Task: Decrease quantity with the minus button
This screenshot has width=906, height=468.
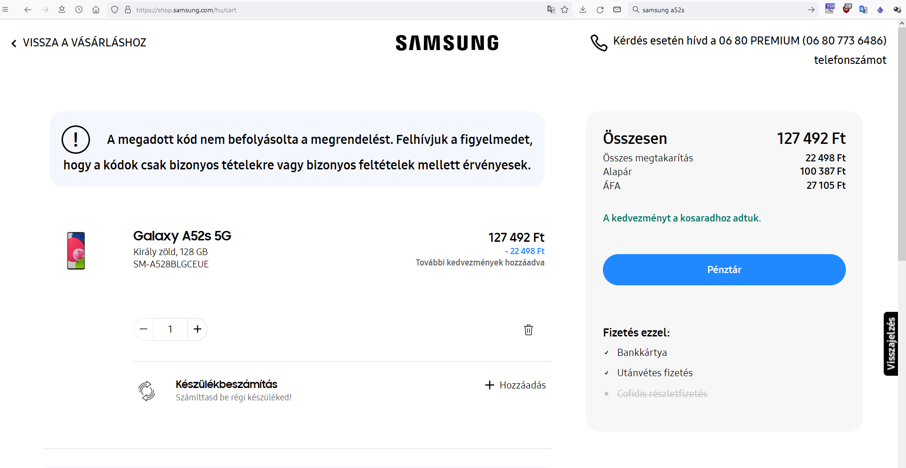Action: [144, 329]
